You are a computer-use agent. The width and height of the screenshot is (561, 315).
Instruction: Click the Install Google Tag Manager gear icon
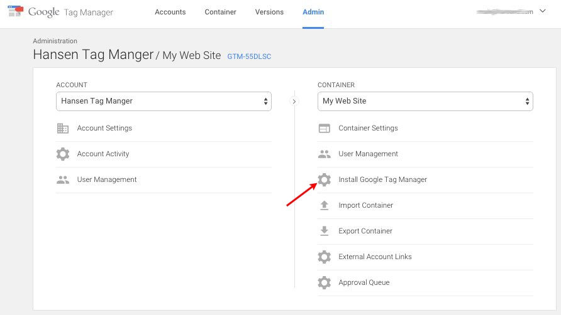(x=325, y=179)
